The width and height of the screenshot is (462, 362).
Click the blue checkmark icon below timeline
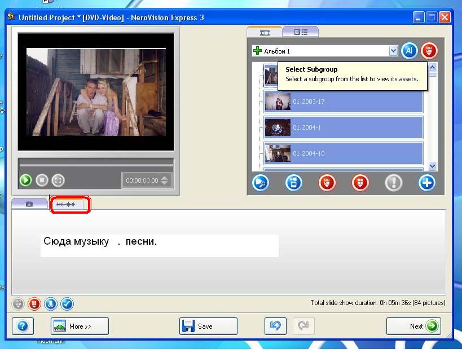click(x=67, y=304)
